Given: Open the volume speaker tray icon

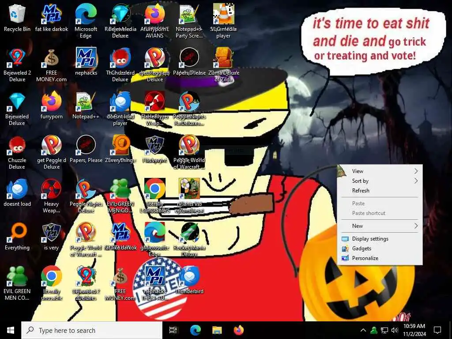Looking at the screenshot, I should [395, 330].
